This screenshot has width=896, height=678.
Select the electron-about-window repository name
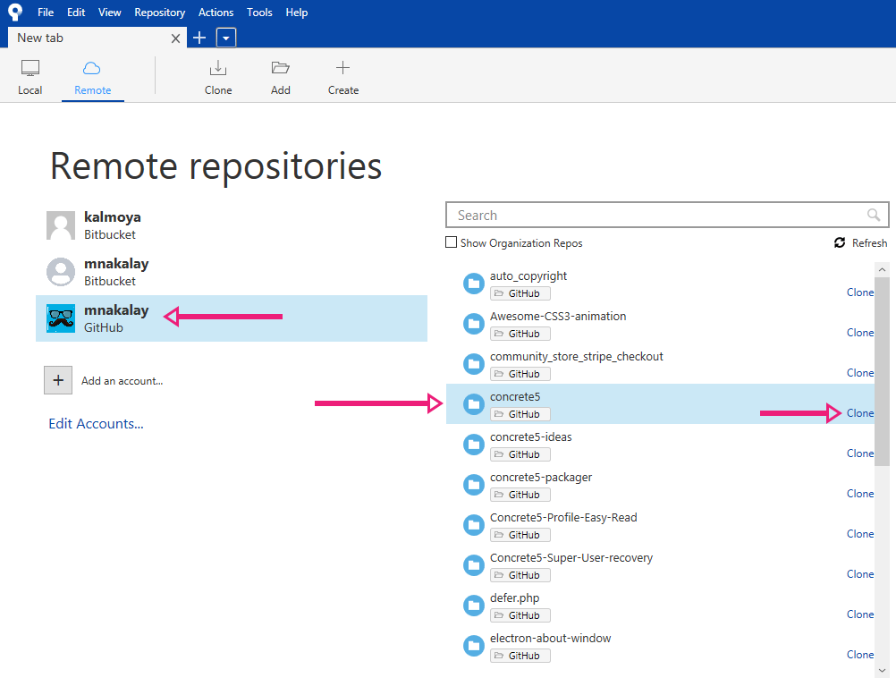coord(550,638)
